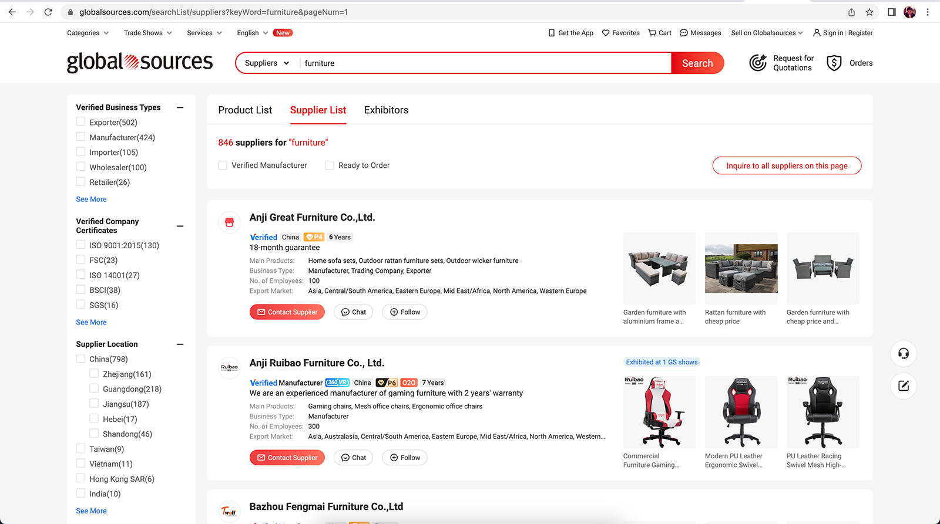Screen dimensions: 940x524
Task: Reload the page with the refresh icon
Action: 48,12
